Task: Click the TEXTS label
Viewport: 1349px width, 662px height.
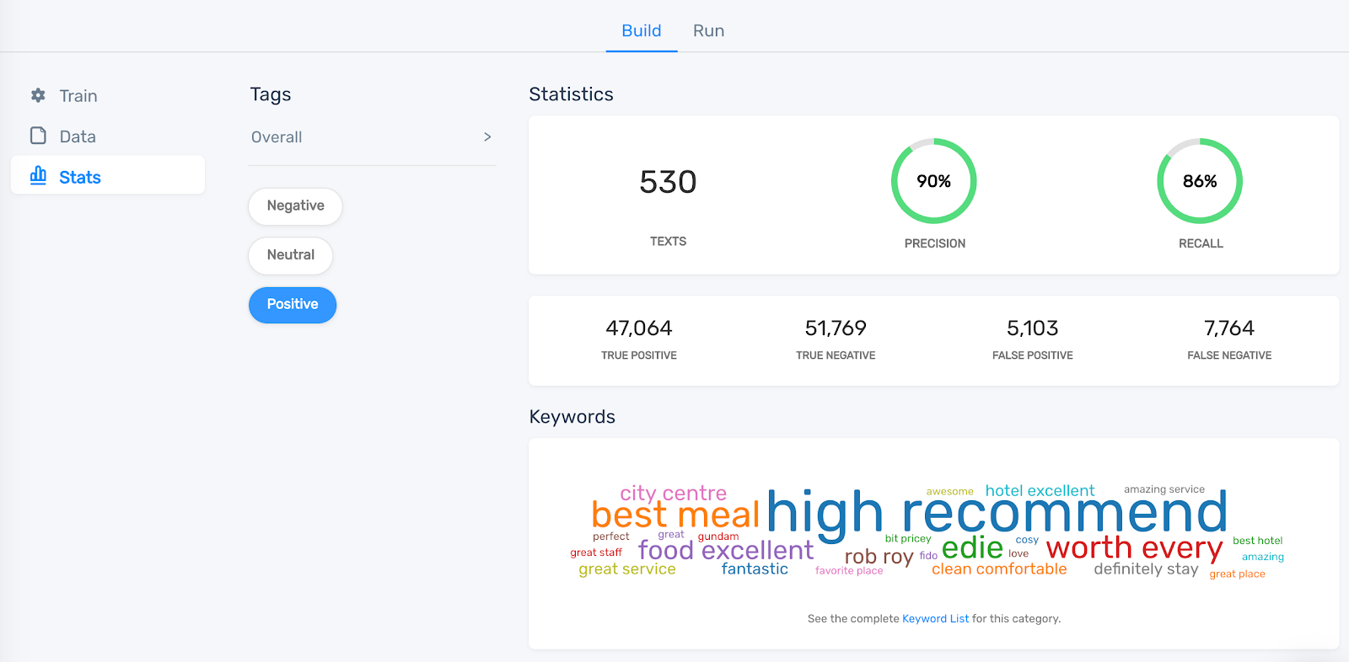Action: click(x=668, y=241)
